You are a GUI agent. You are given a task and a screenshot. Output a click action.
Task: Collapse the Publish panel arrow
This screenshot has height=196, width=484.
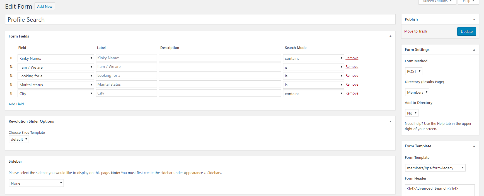click(x=474, y=19)
